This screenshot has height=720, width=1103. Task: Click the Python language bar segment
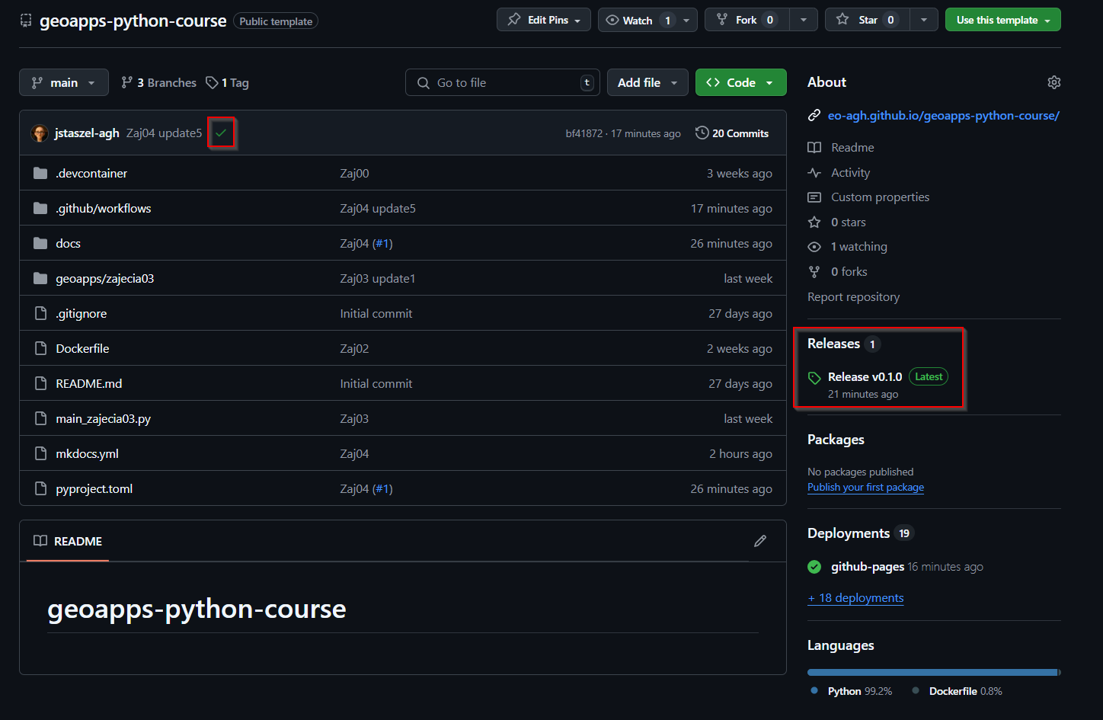pos(932,673)
